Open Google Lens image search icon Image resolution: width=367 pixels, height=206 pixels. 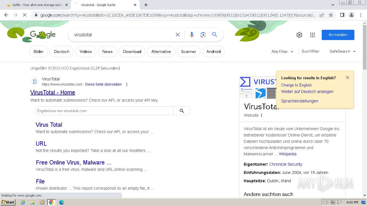pyautogui.click(x=203, y=35)
